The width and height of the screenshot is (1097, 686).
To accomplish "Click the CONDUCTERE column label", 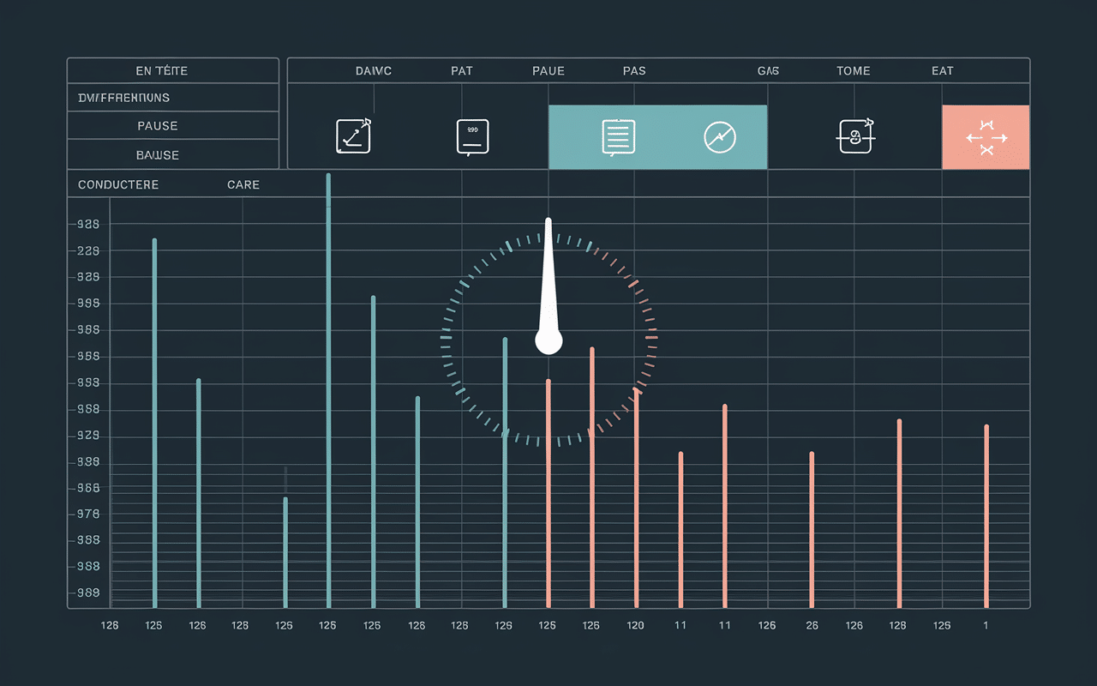I will (x=118, y=185).
